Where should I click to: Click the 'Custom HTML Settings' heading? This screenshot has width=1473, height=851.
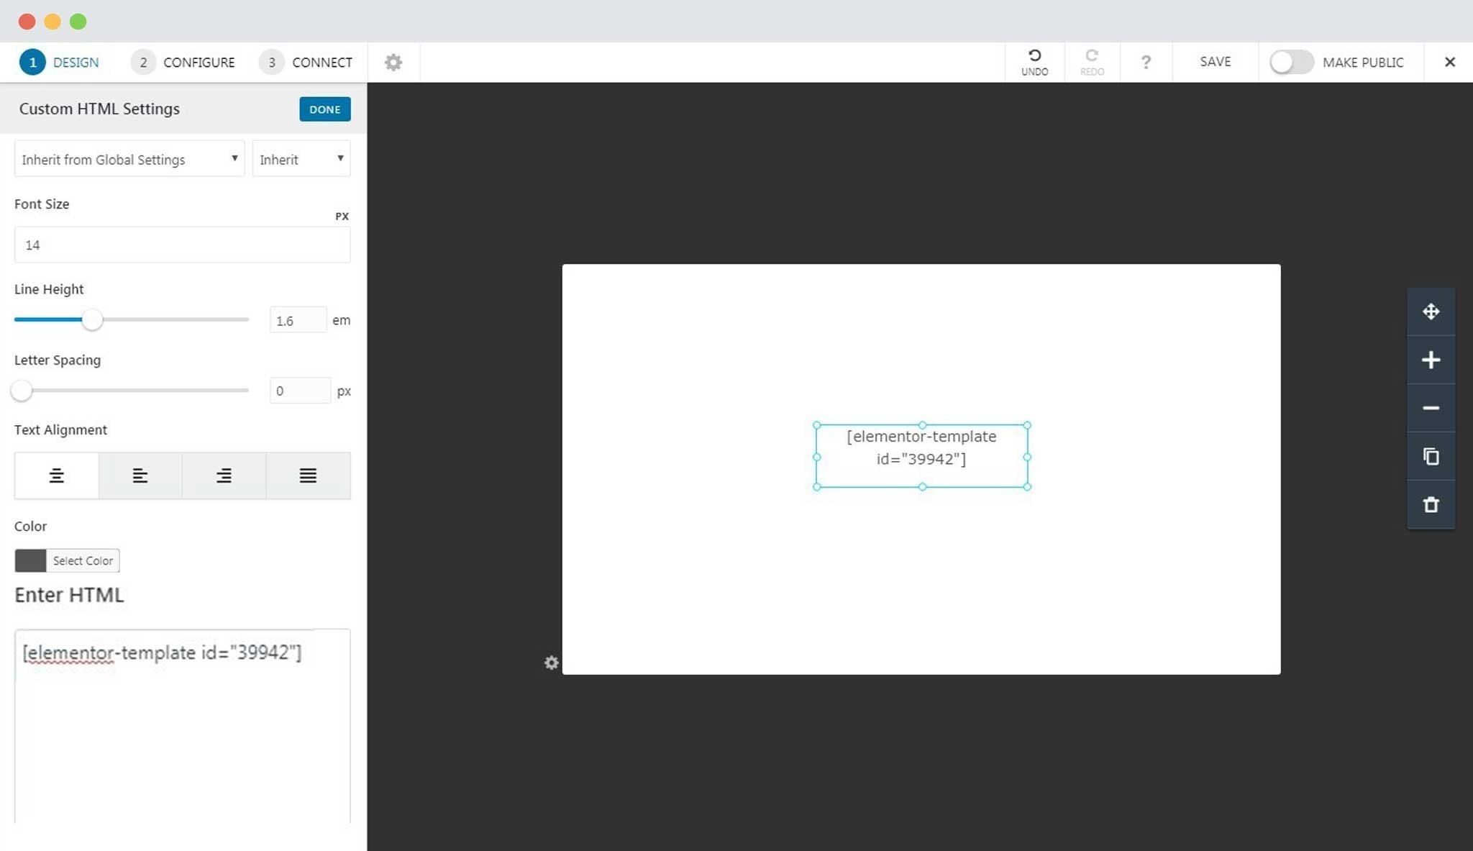coord(99,109)
